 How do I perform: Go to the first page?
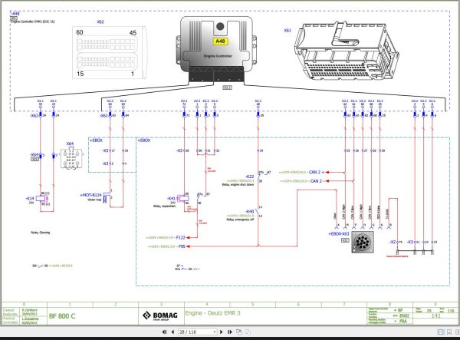click(x=164, y=332)
